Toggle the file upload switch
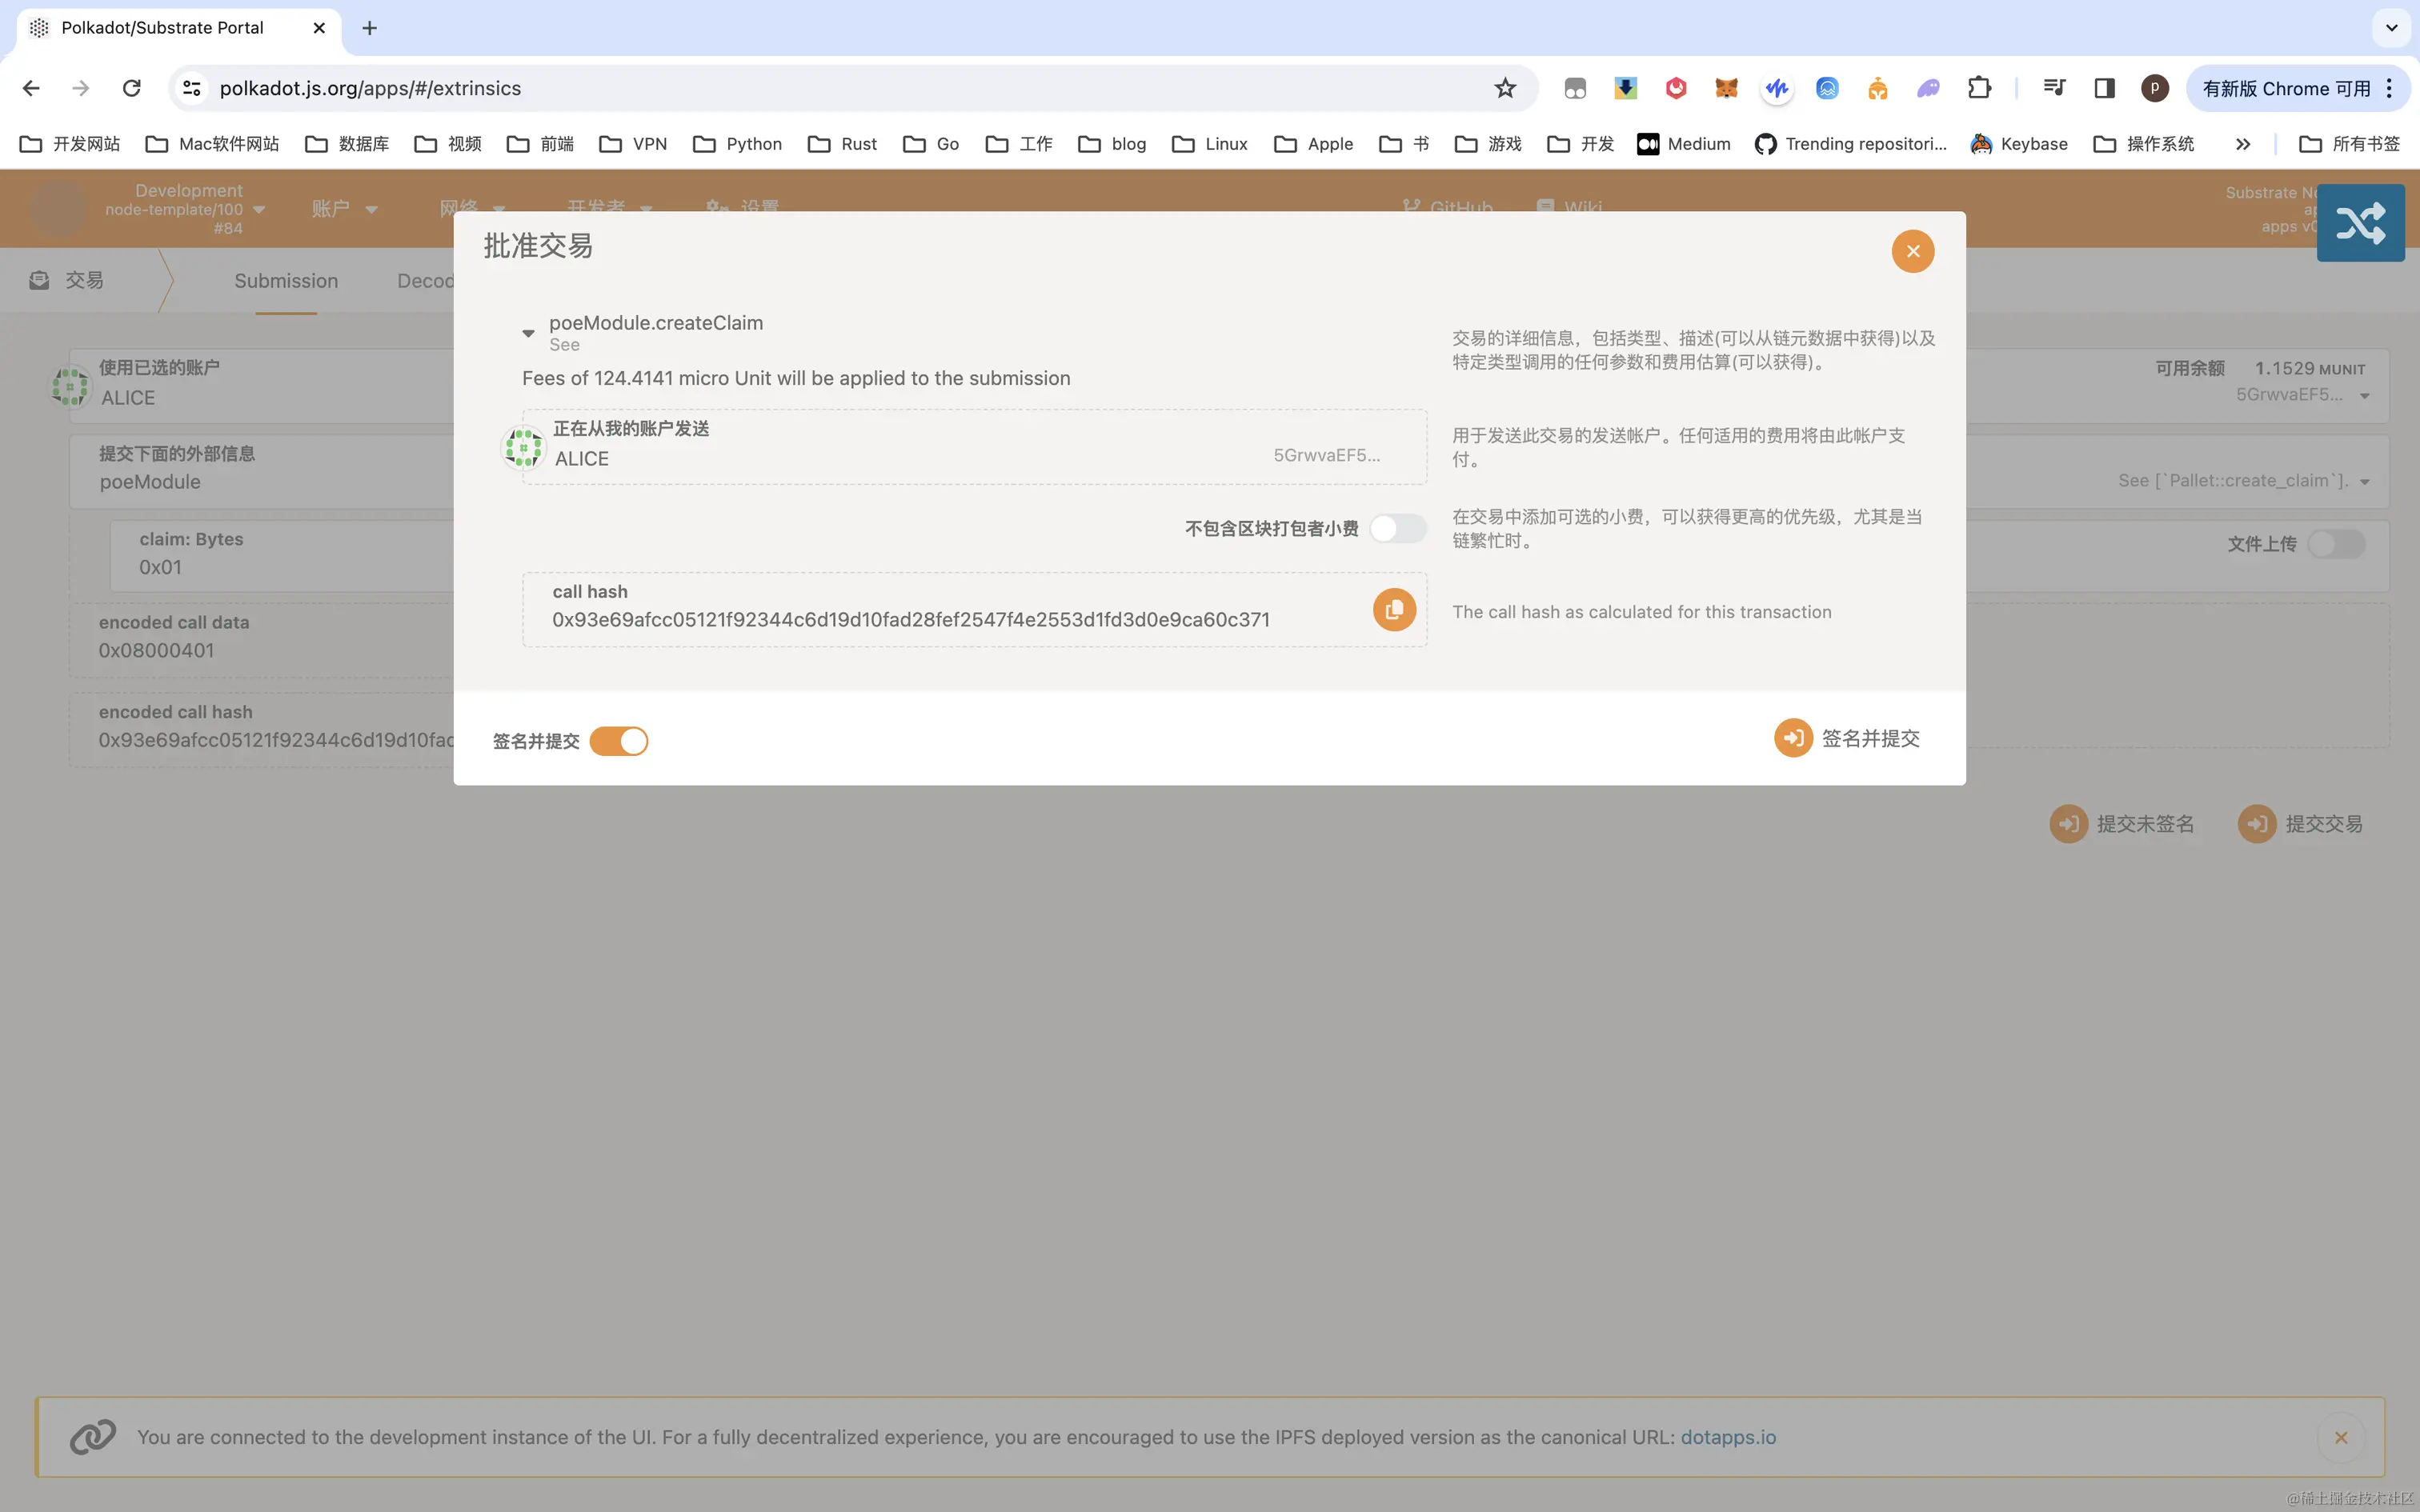2420x1512 pixels. 2336,544
